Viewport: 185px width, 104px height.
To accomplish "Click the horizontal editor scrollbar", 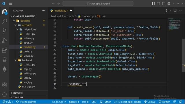I will tap(100, 98).
